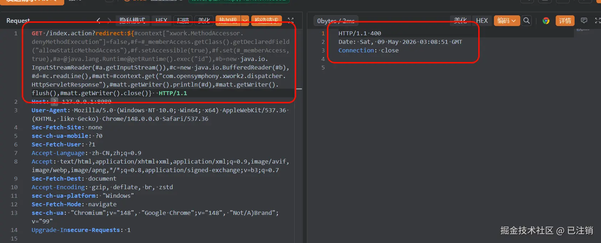601x243 pixels.
Task: Switch the response view to HEX
Action: click(482, 20)
